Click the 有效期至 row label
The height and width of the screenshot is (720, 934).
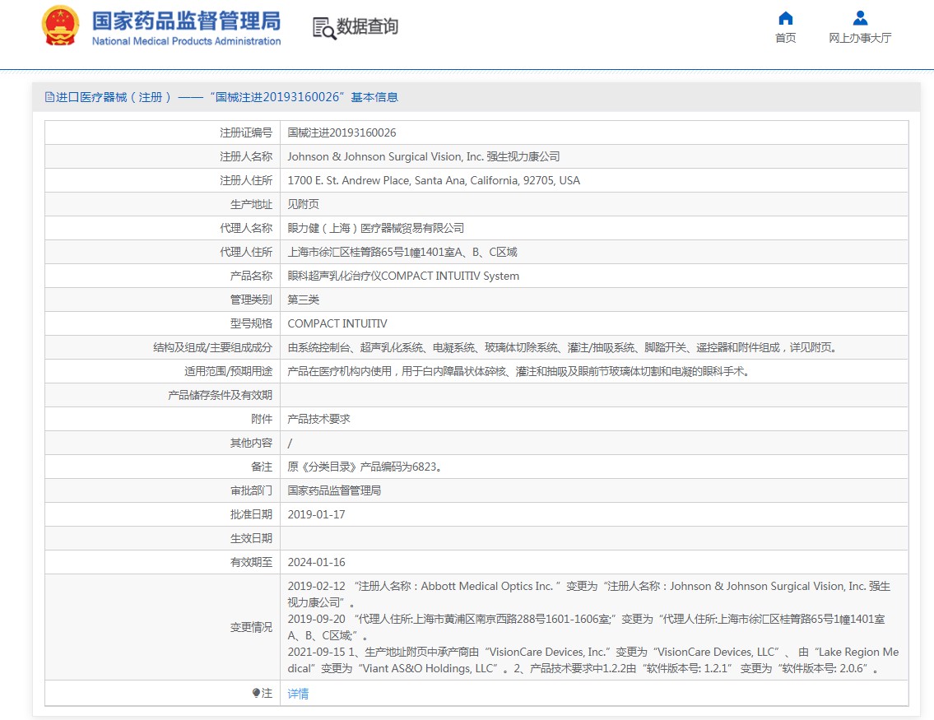251,561
